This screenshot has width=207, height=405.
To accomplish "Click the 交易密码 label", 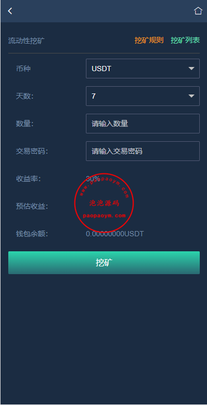I will [x=32, y=152].
